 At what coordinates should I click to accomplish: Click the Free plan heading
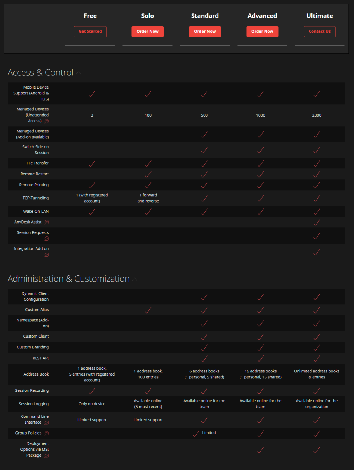point(90,16)
